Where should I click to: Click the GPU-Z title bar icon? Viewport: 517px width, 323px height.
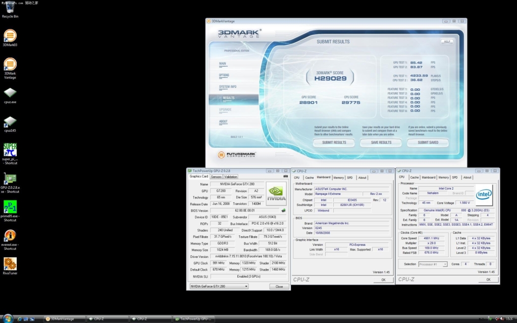[190, 171]
